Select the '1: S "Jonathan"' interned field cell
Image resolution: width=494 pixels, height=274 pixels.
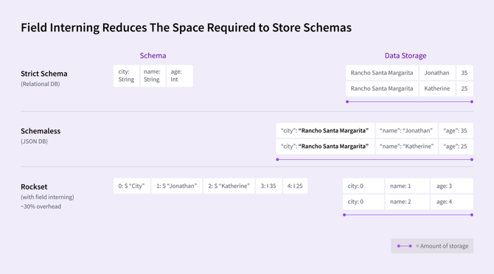[177, 186]
